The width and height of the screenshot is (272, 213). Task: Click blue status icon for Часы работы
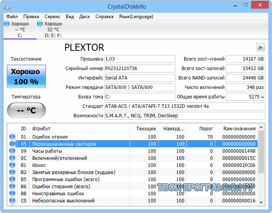(12, 151)
